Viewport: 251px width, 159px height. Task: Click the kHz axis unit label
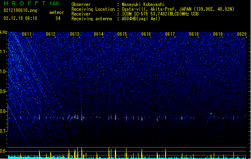click(4, 32)
